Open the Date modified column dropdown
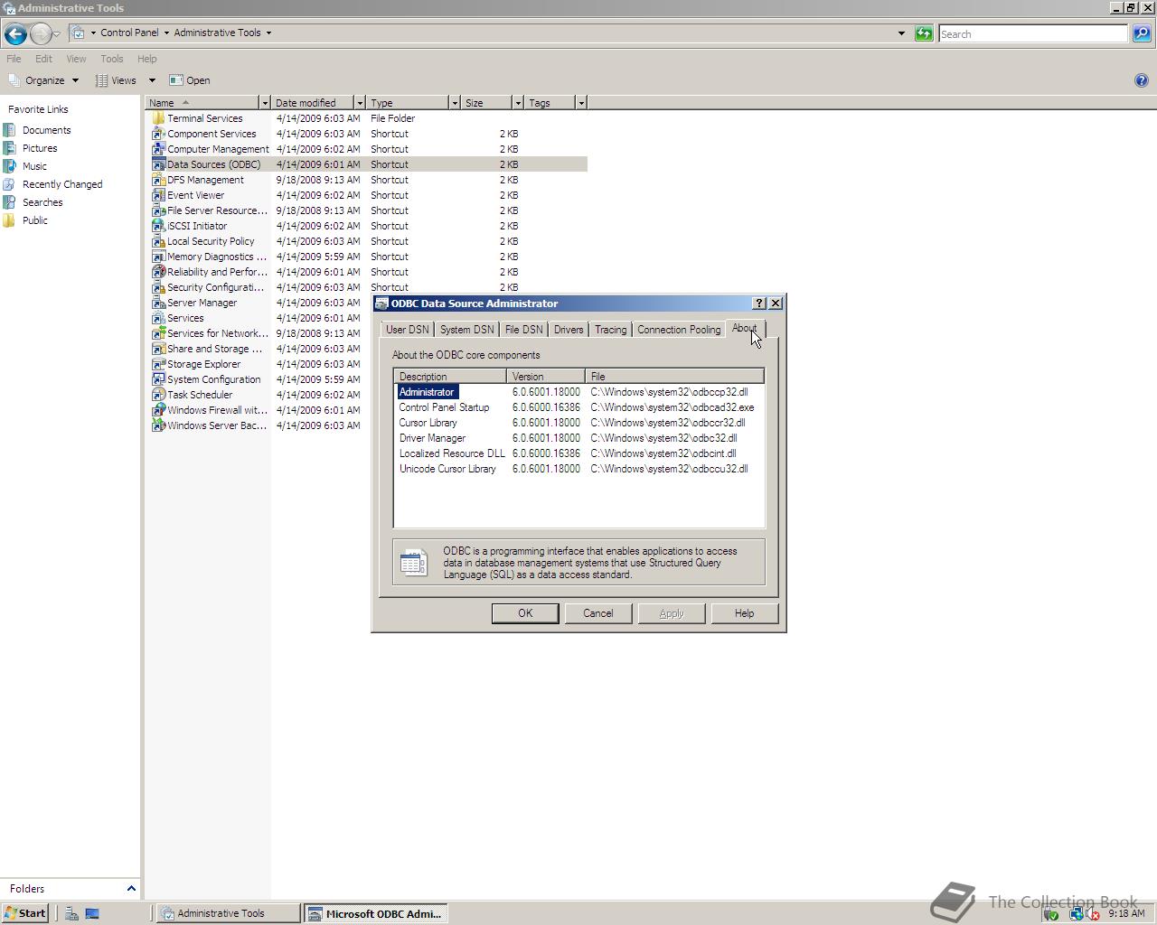Image resolution: width=1157 pixels, height=925 pixels. click(359, 103)
